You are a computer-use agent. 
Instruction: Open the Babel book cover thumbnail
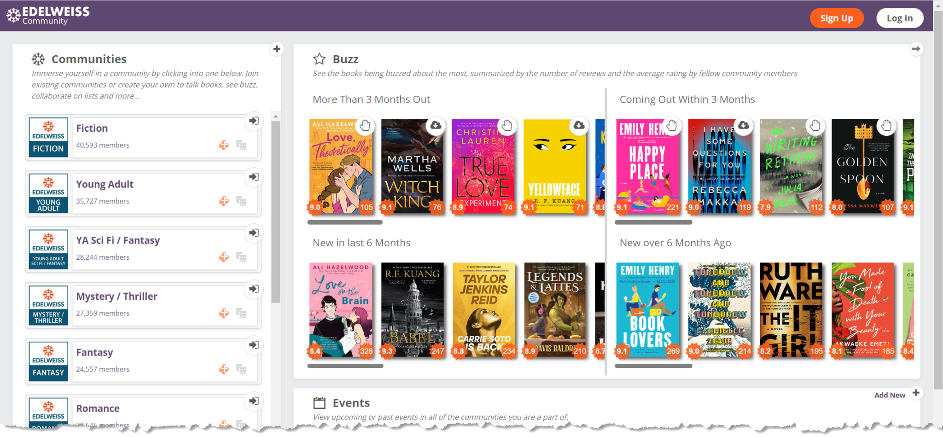click(413, 309)
